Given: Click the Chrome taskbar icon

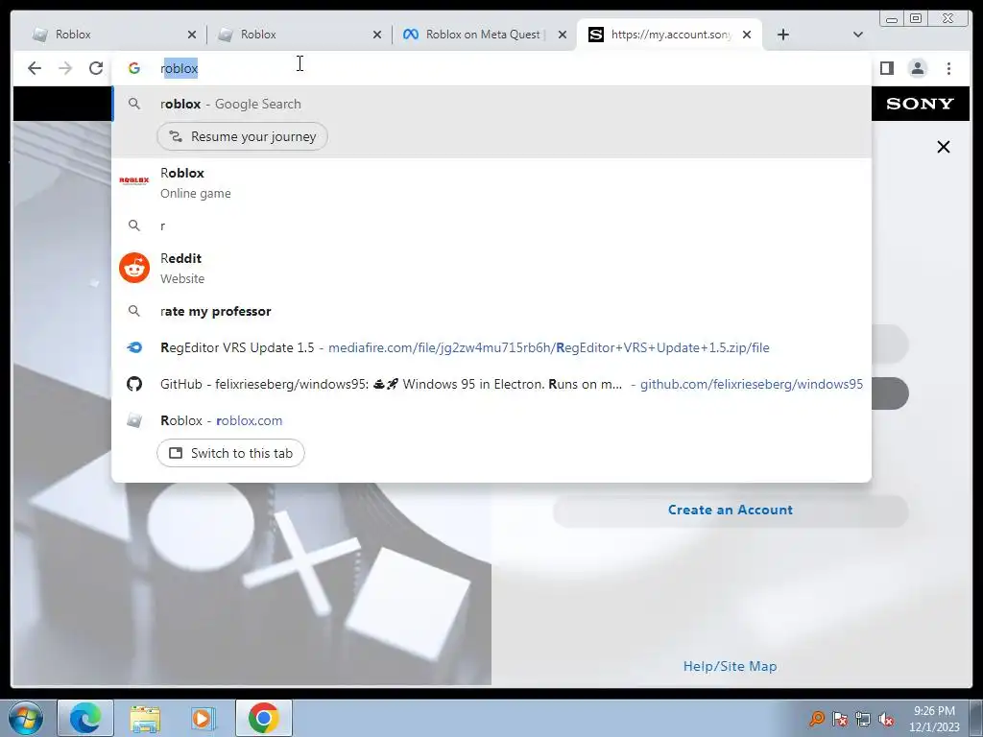Looking at the screenshot, I should click(x=263, y=718).
